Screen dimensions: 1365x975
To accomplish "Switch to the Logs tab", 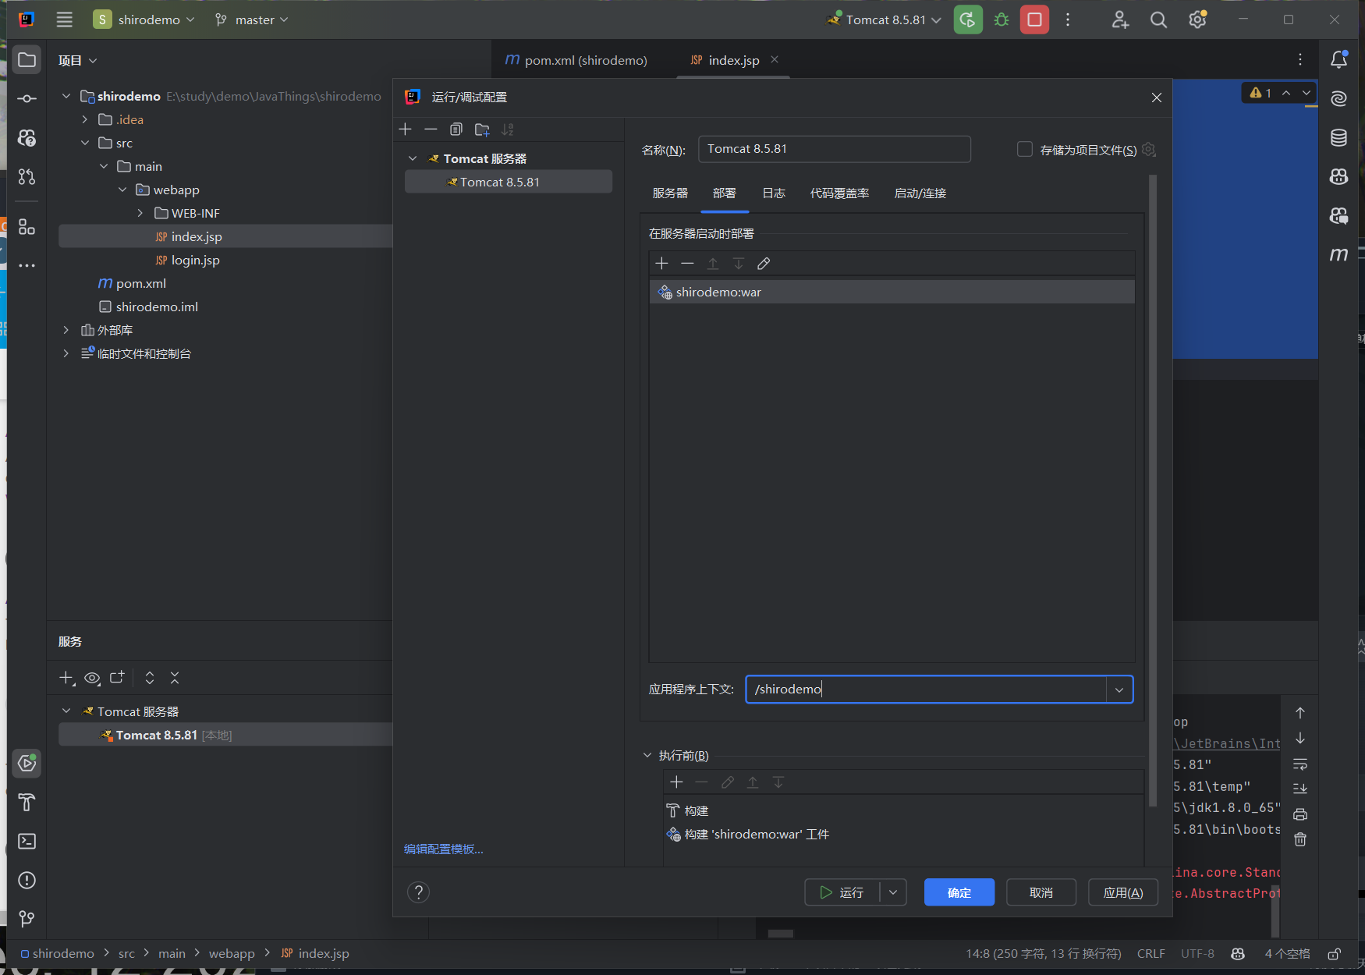I will [774, 193].
